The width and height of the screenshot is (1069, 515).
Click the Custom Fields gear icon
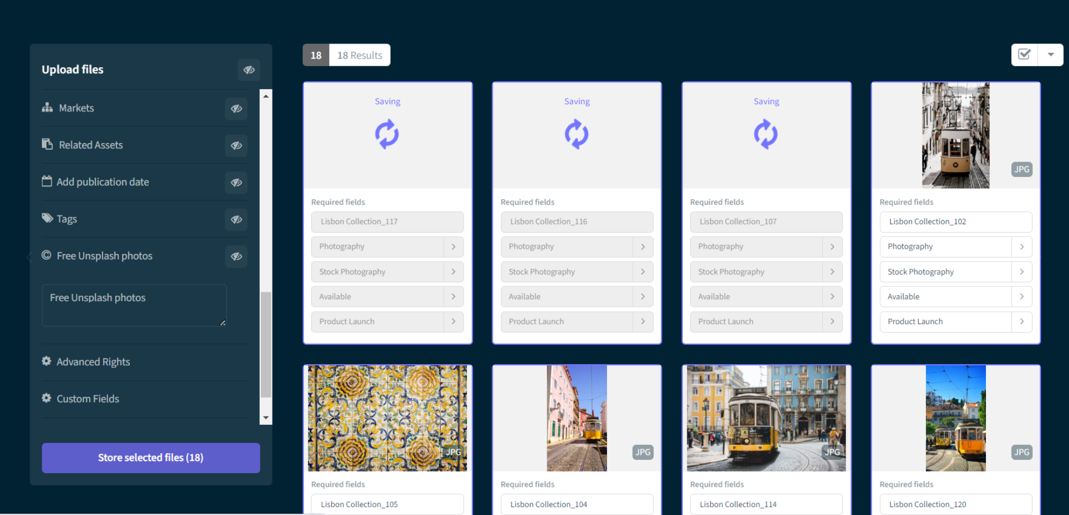[47, 398]
